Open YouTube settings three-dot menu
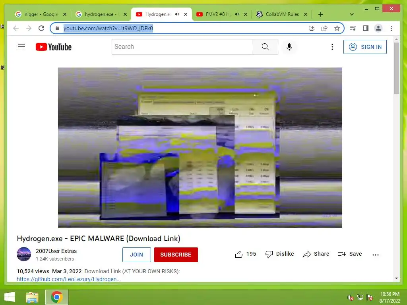The image size is (407, 305). tap(332, 47)
